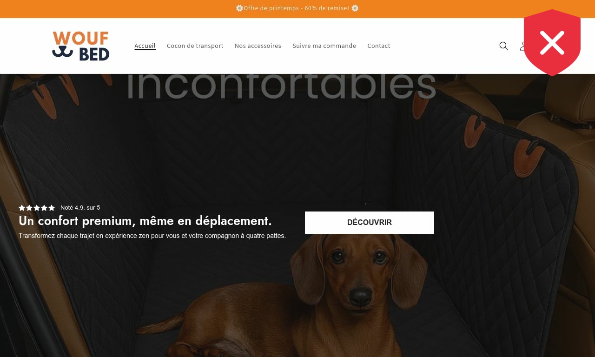Select Suivre ma commande in navigation
595x357 pixels.
click(324, 46)
